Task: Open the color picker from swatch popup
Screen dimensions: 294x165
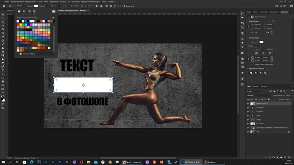Action: coord(54,11)
